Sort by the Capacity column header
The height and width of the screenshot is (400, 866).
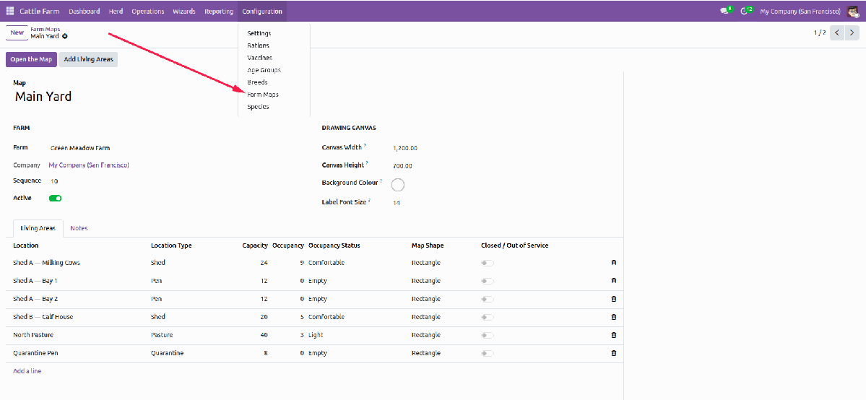[255, 245]
